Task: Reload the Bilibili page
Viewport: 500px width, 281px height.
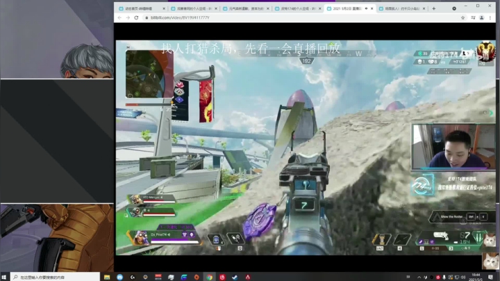Action: click(x=136, y=18)
